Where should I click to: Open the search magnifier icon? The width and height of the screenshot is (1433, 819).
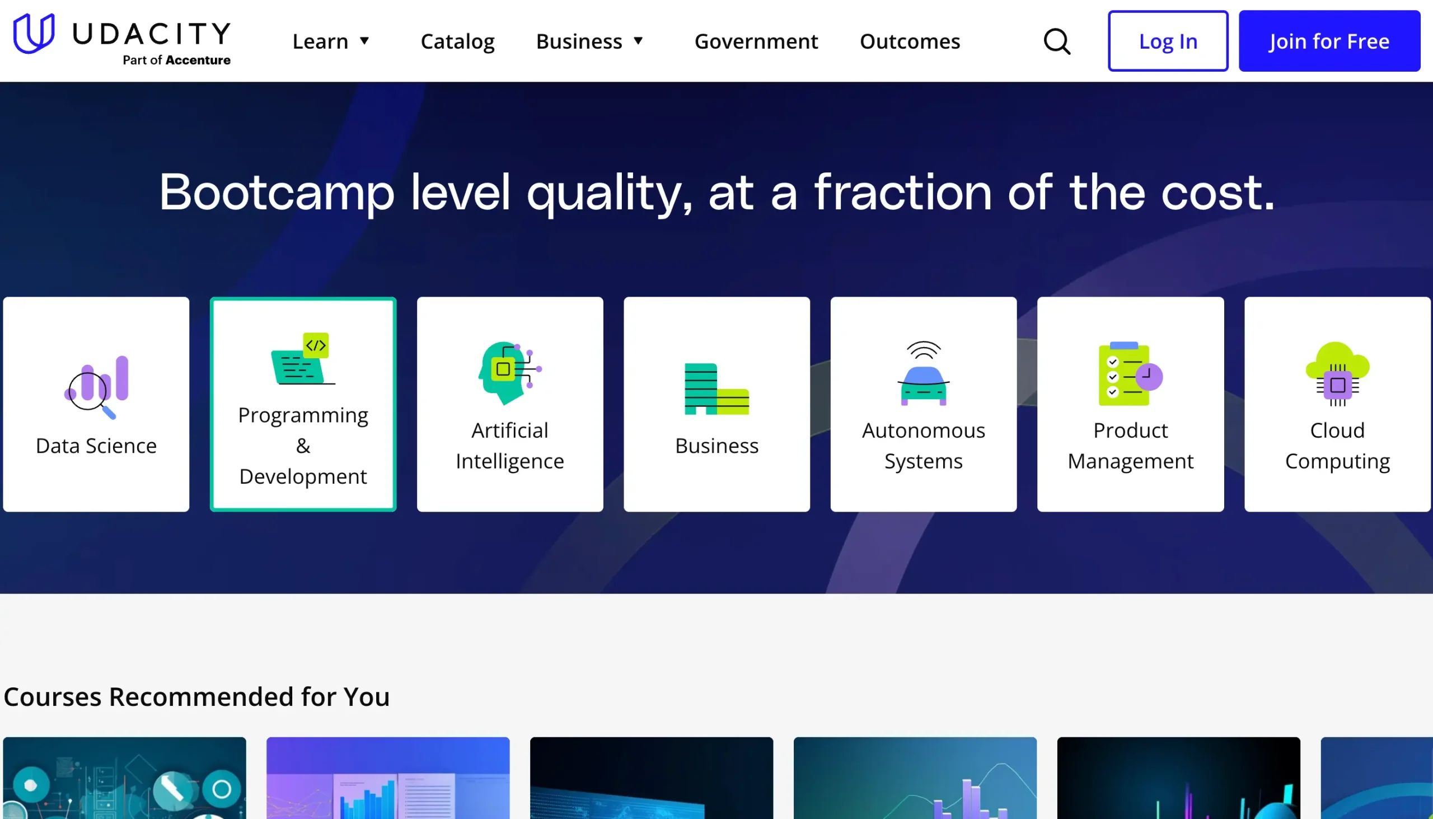pos(1057,41)
